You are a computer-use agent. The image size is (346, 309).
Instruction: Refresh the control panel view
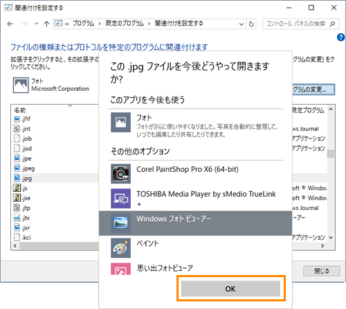(251, 24)
